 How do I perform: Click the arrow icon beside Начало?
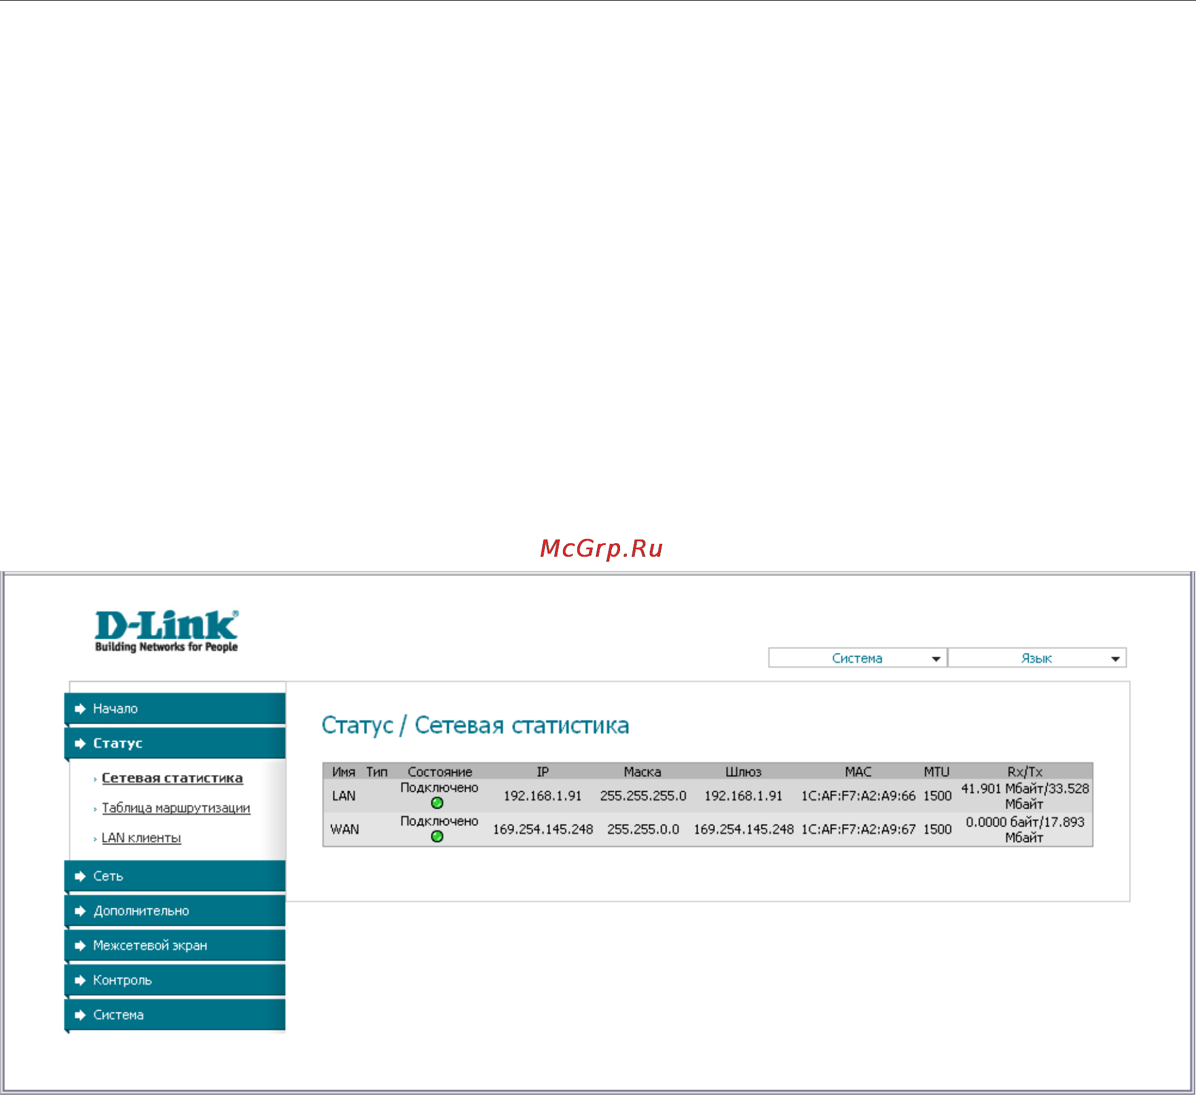(80, 709)
